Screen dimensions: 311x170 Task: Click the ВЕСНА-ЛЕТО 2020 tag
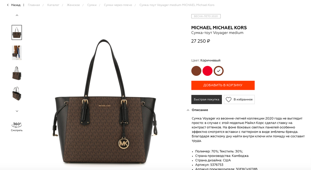206,16
